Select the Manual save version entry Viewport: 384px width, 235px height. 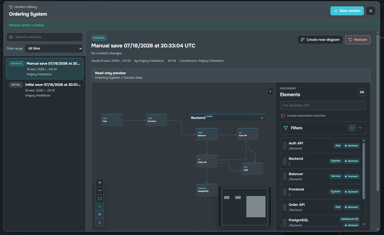click(45, 69)
